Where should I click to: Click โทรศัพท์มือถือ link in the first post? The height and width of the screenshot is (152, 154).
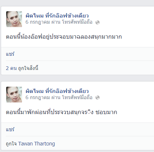pos(77,22)
